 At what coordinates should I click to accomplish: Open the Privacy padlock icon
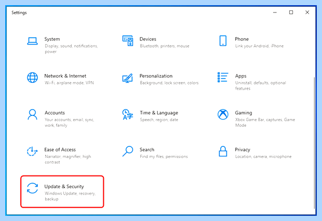coord(223,151)
